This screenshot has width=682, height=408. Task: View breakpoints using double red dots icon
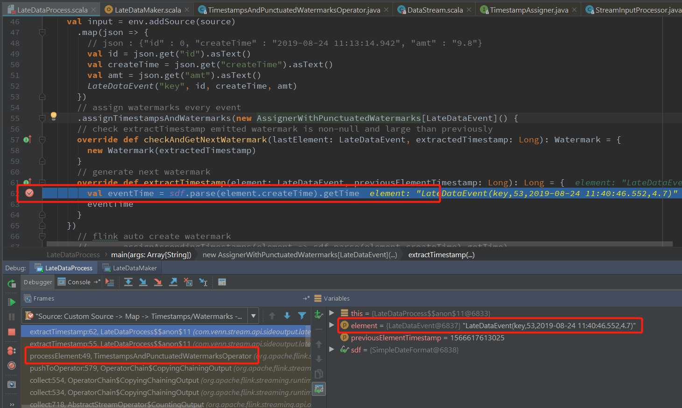tap(12, 351)
